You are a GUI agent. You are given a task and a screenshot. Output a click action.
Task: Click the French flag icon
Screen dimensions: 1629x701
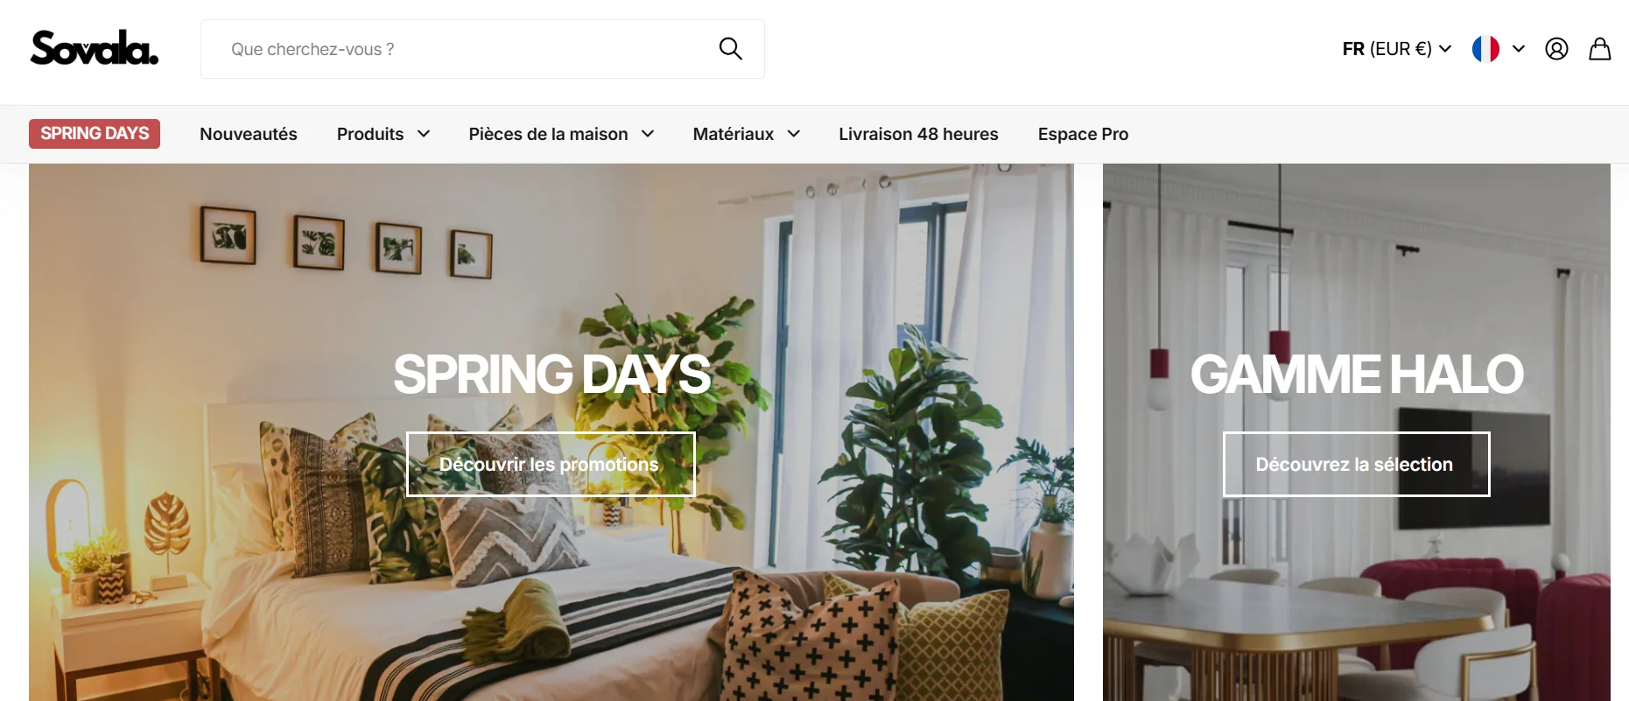coord(1485,49)
